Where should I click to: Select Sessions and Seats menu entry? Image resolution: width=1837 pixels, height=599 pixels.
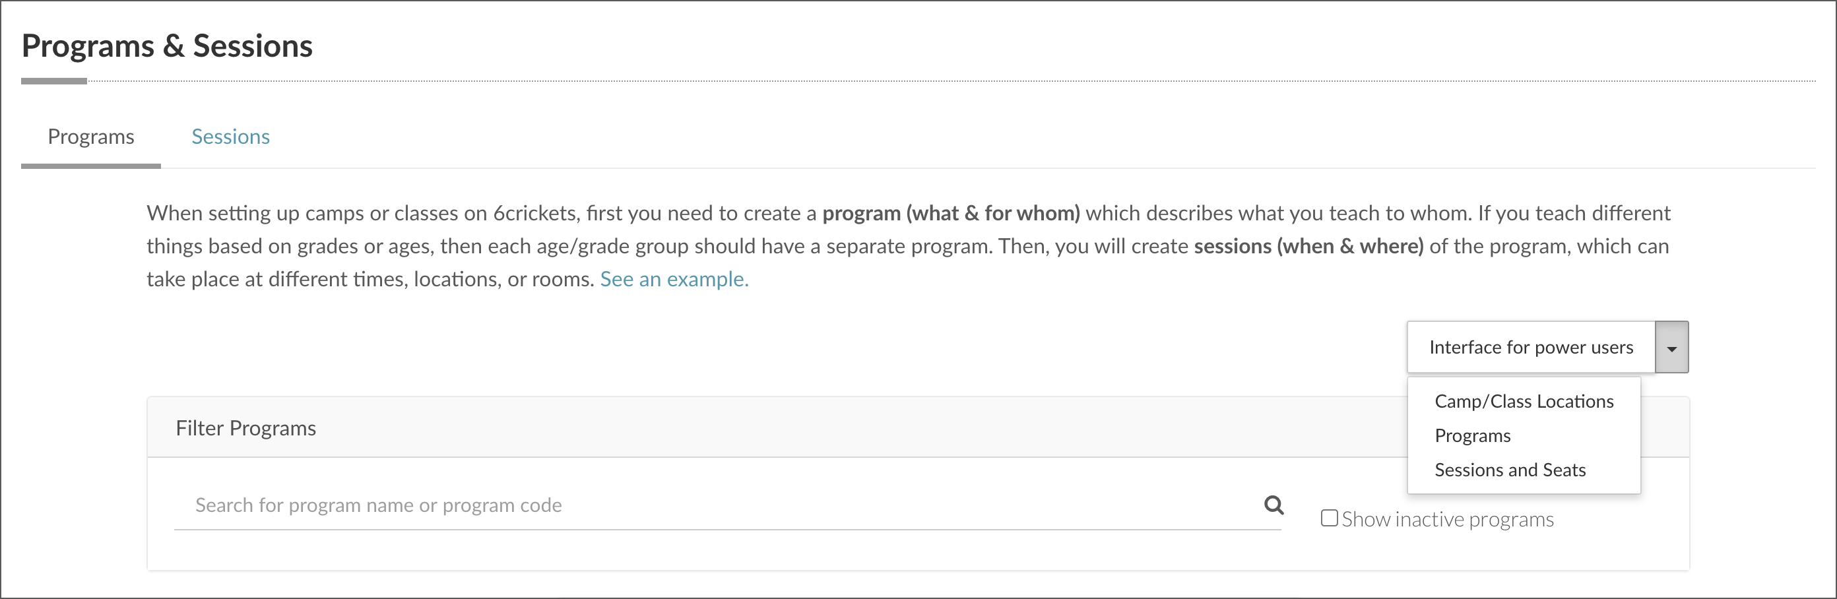(x=1510, y=470)
